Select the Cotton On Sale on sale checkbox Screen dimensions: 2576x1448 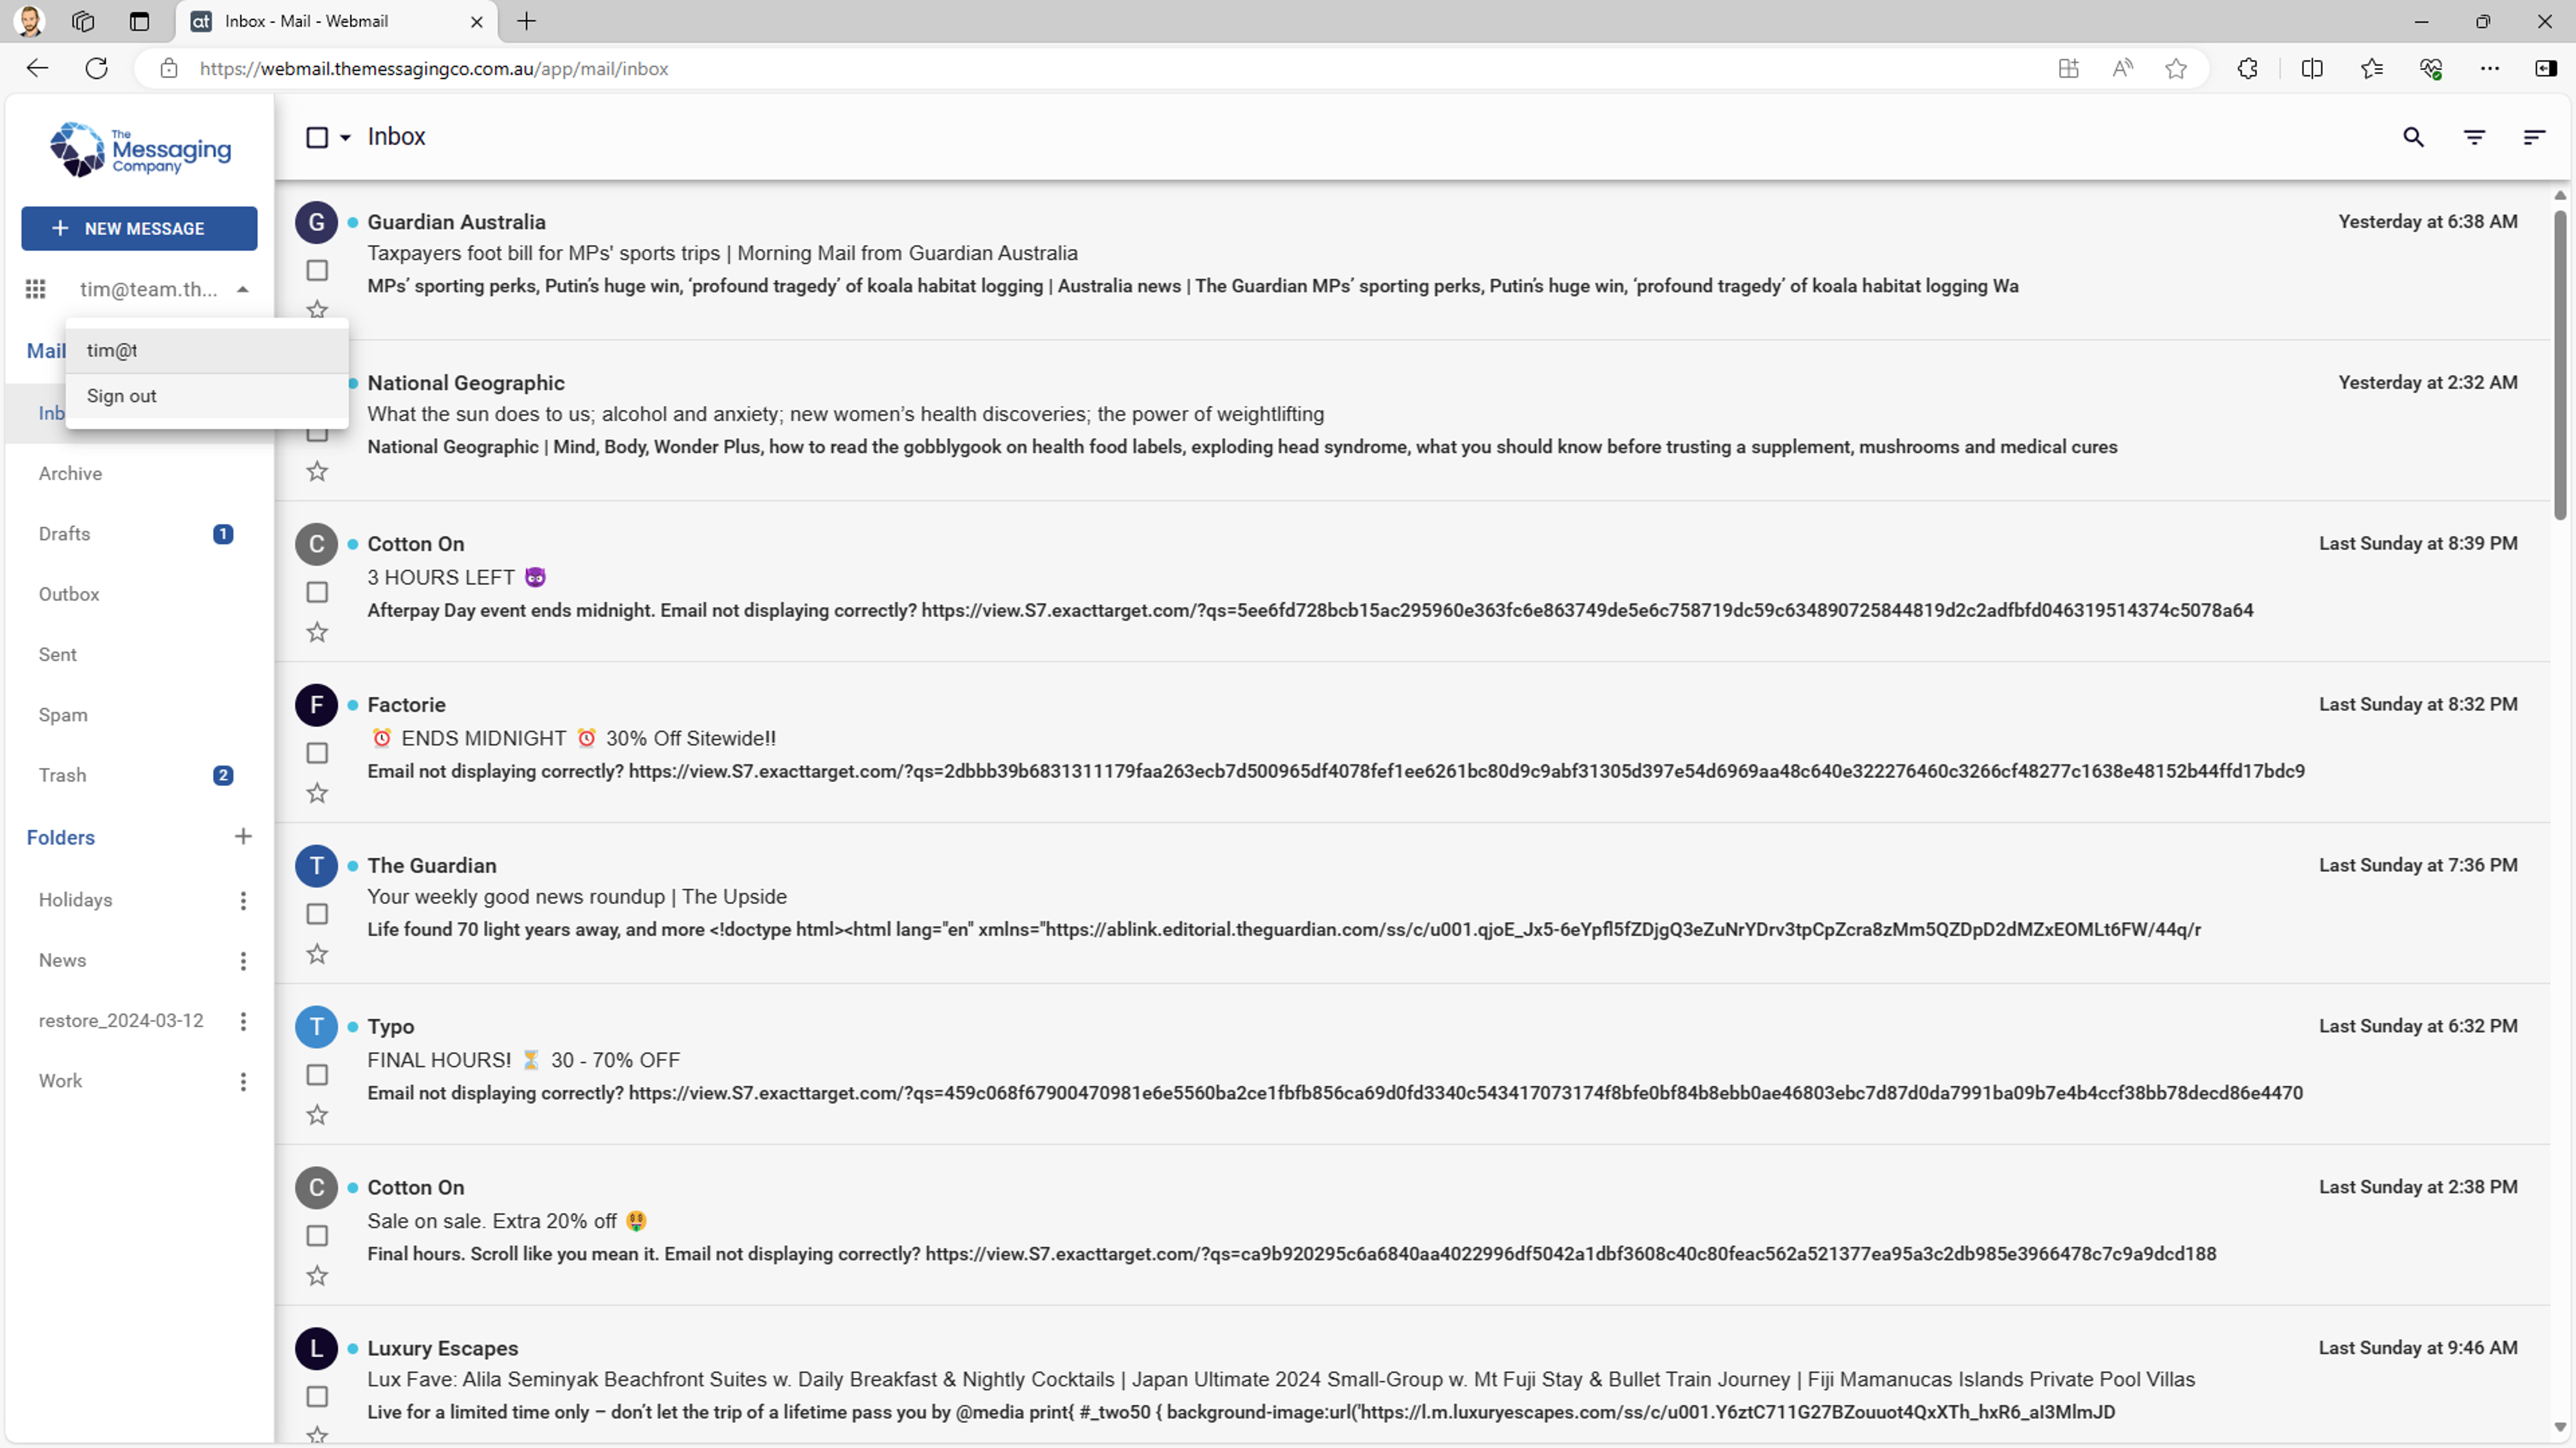pyautogui.click(x=317, y=1235)
